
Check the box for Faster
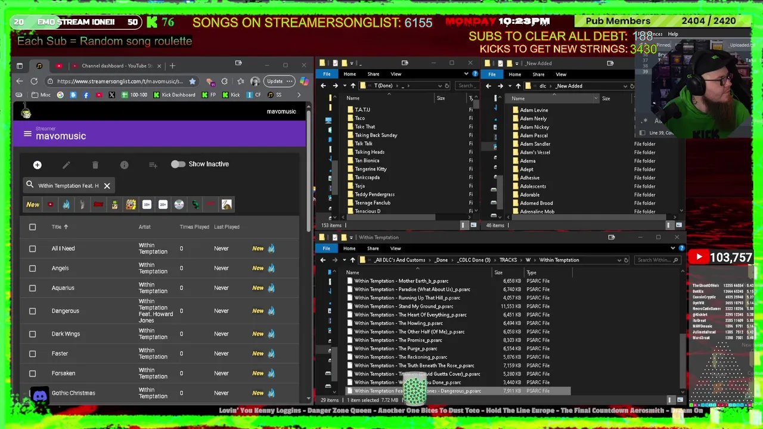pos(33,353)
